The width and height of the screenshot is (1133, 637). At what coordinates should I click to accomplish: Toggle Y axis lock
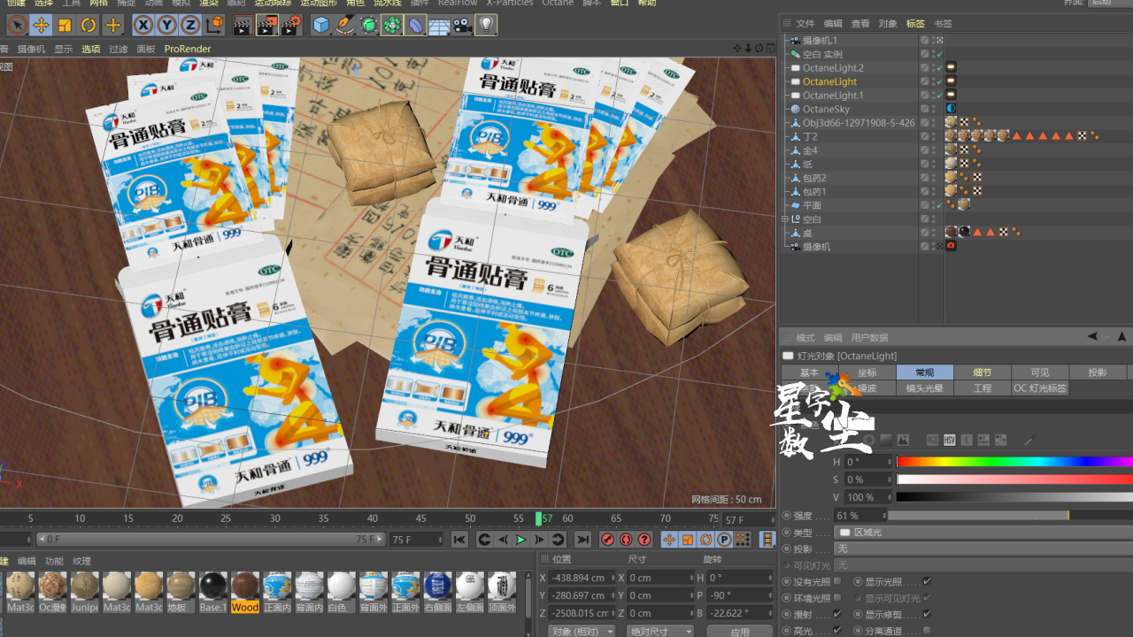coord(166,25)
